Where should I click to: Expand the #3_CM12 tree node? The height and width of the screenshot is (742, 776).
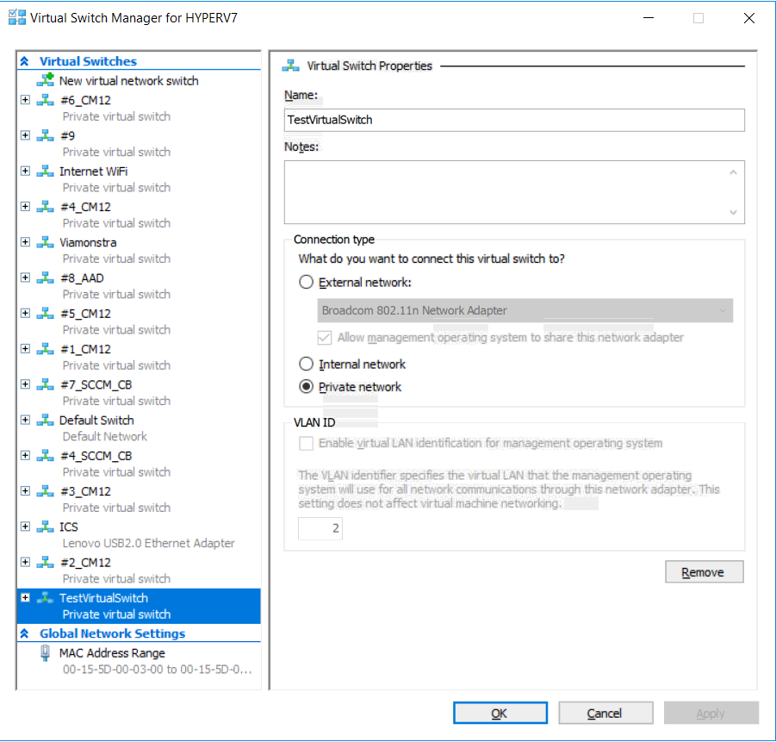point(25,491)
